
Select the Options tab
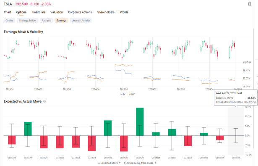(x=21, y=12)
